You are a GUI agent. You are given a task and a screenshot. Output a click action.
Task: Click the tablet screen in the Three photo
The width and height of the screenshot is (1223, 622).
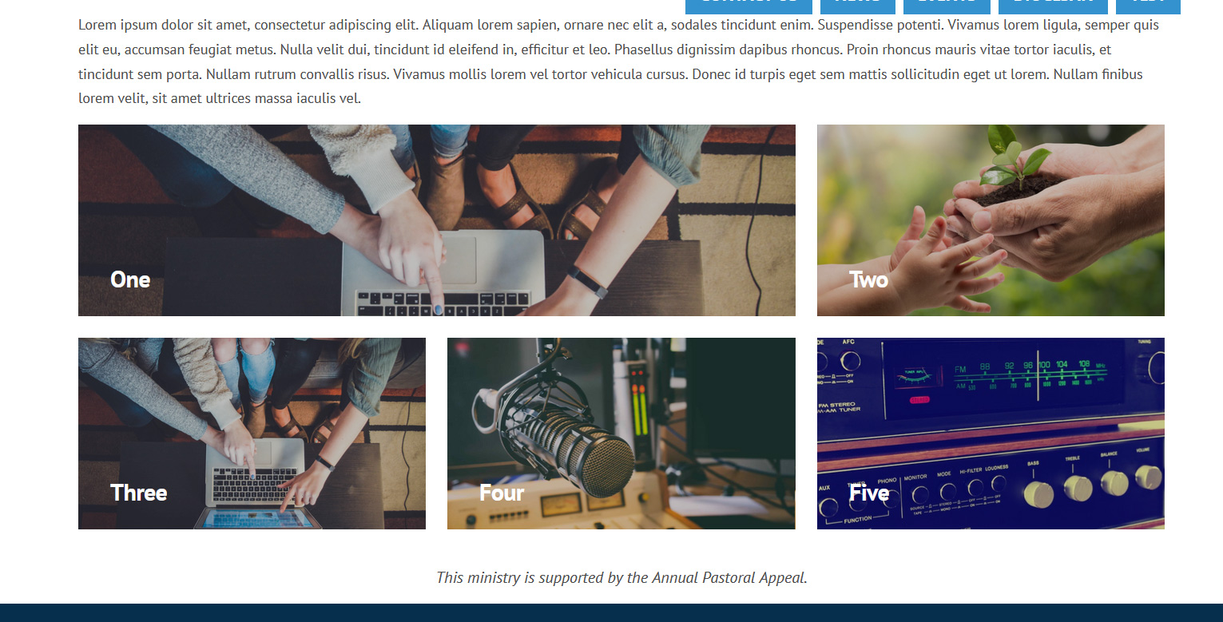click(x=258, y=518)
